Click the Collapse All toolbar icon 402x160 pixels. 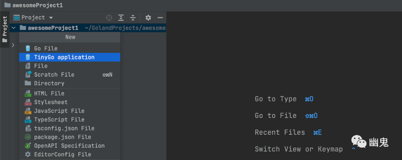pyautogui.click(x=133, y=18)
